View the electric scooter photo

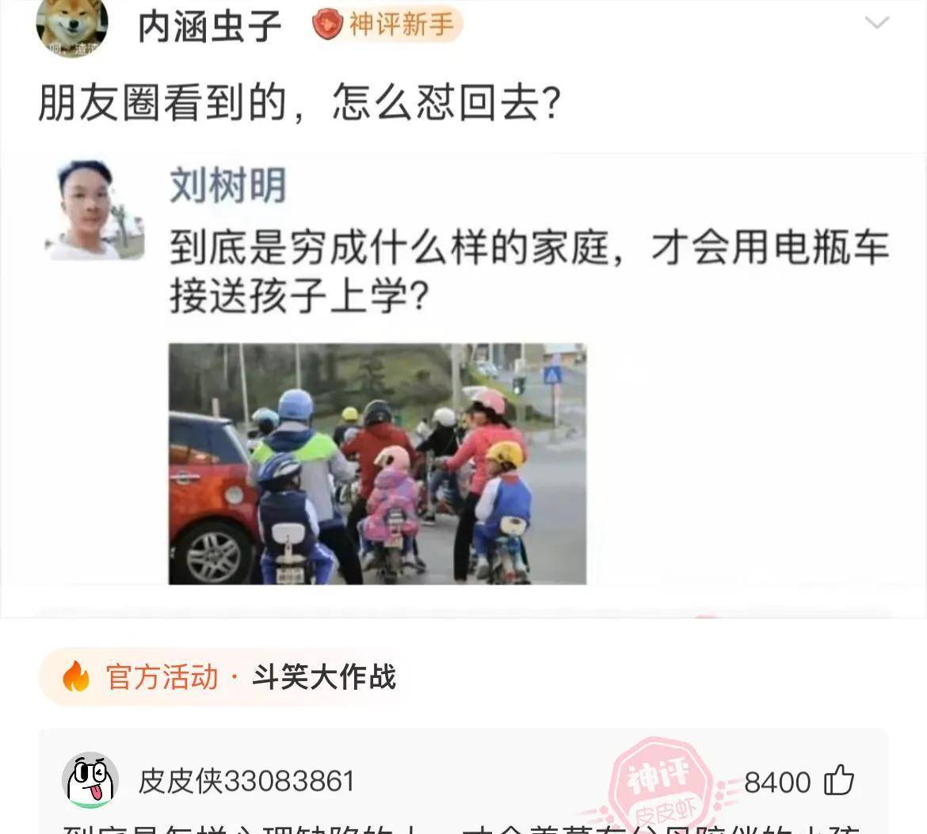(x=377, y=463)
